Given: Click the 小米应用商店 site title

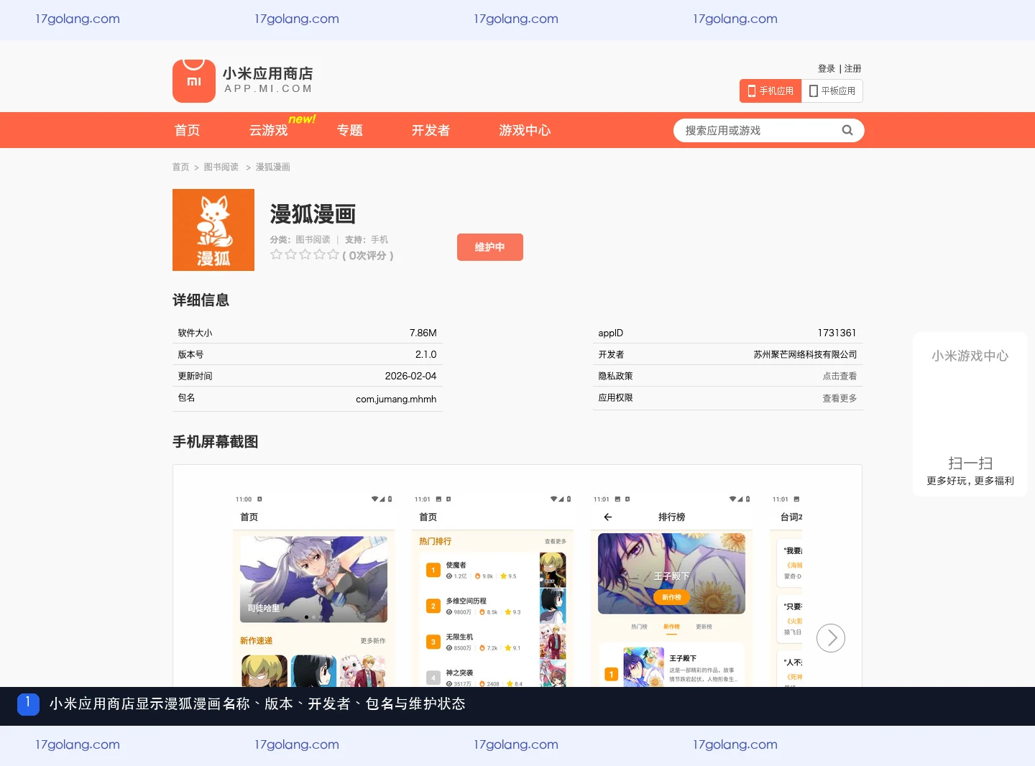Looking at the screenshot, I should (267, 73).
